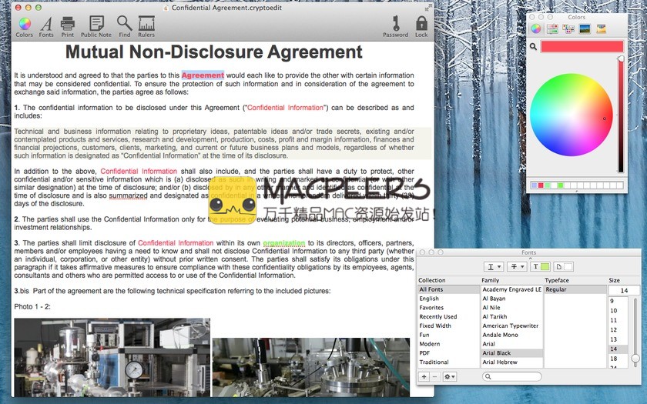Click the highlighted word Agreement in the document

203,75
